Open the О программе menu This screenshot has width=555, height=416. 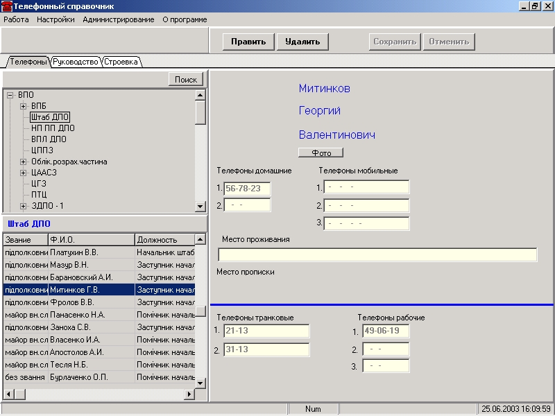tap(185, 19)
